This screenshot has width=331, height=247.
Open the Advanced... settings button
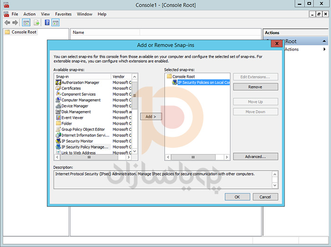coord(255,156)
